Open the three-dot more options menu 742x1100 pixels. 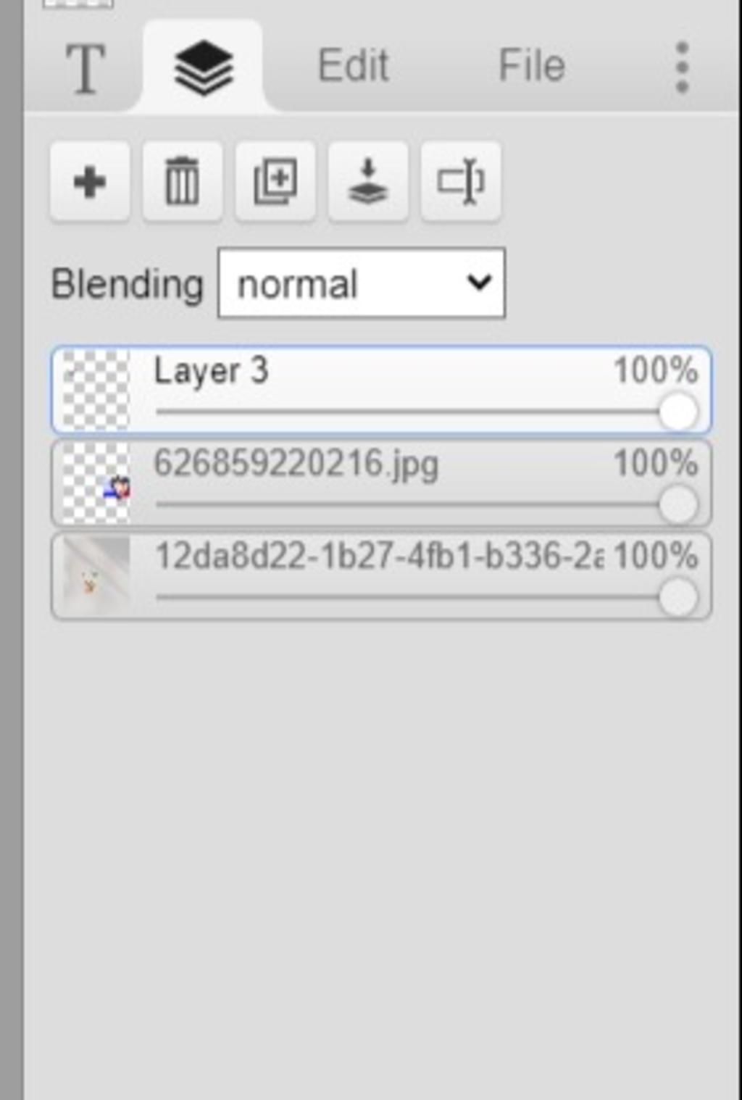click(682, 67)
